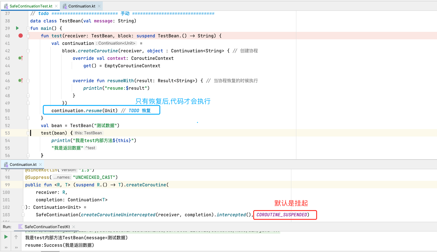Expand more console actions chevron beside up arrow
Image resolution: width=437 pixels, height=252 pixels.
pyautogui.click(x=16, y=248)
